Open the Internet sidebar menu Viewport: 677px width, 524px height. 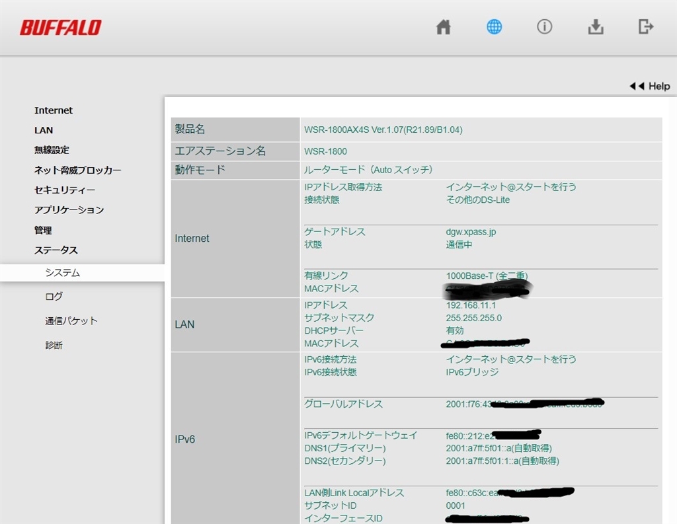(54, 110)
